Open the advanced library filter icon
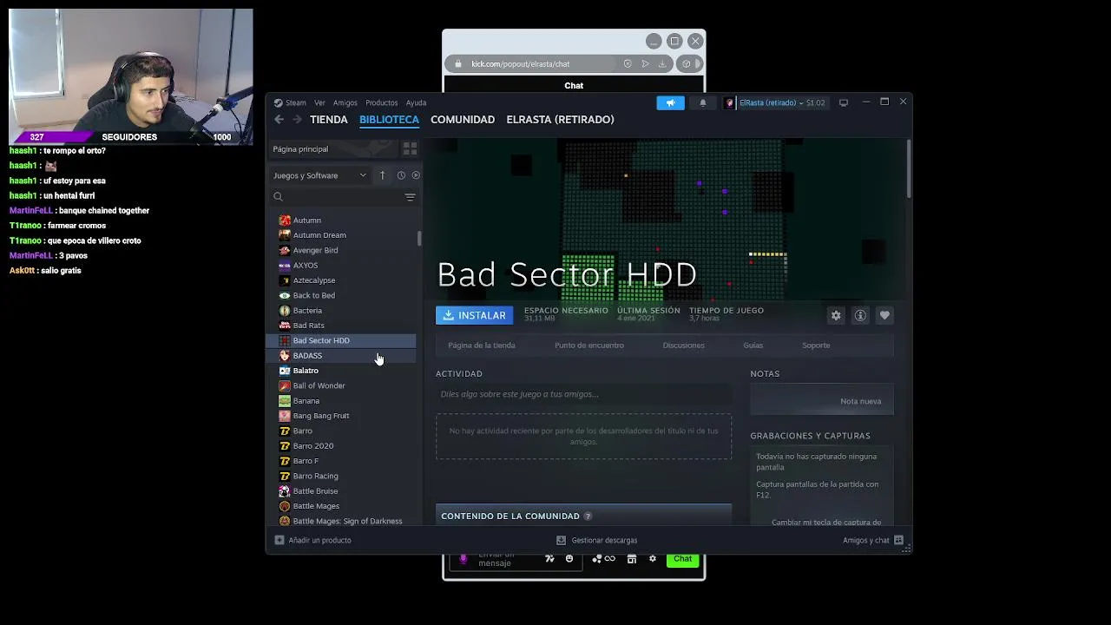This screenshot has width=1111, height=625. coord(410,197)
